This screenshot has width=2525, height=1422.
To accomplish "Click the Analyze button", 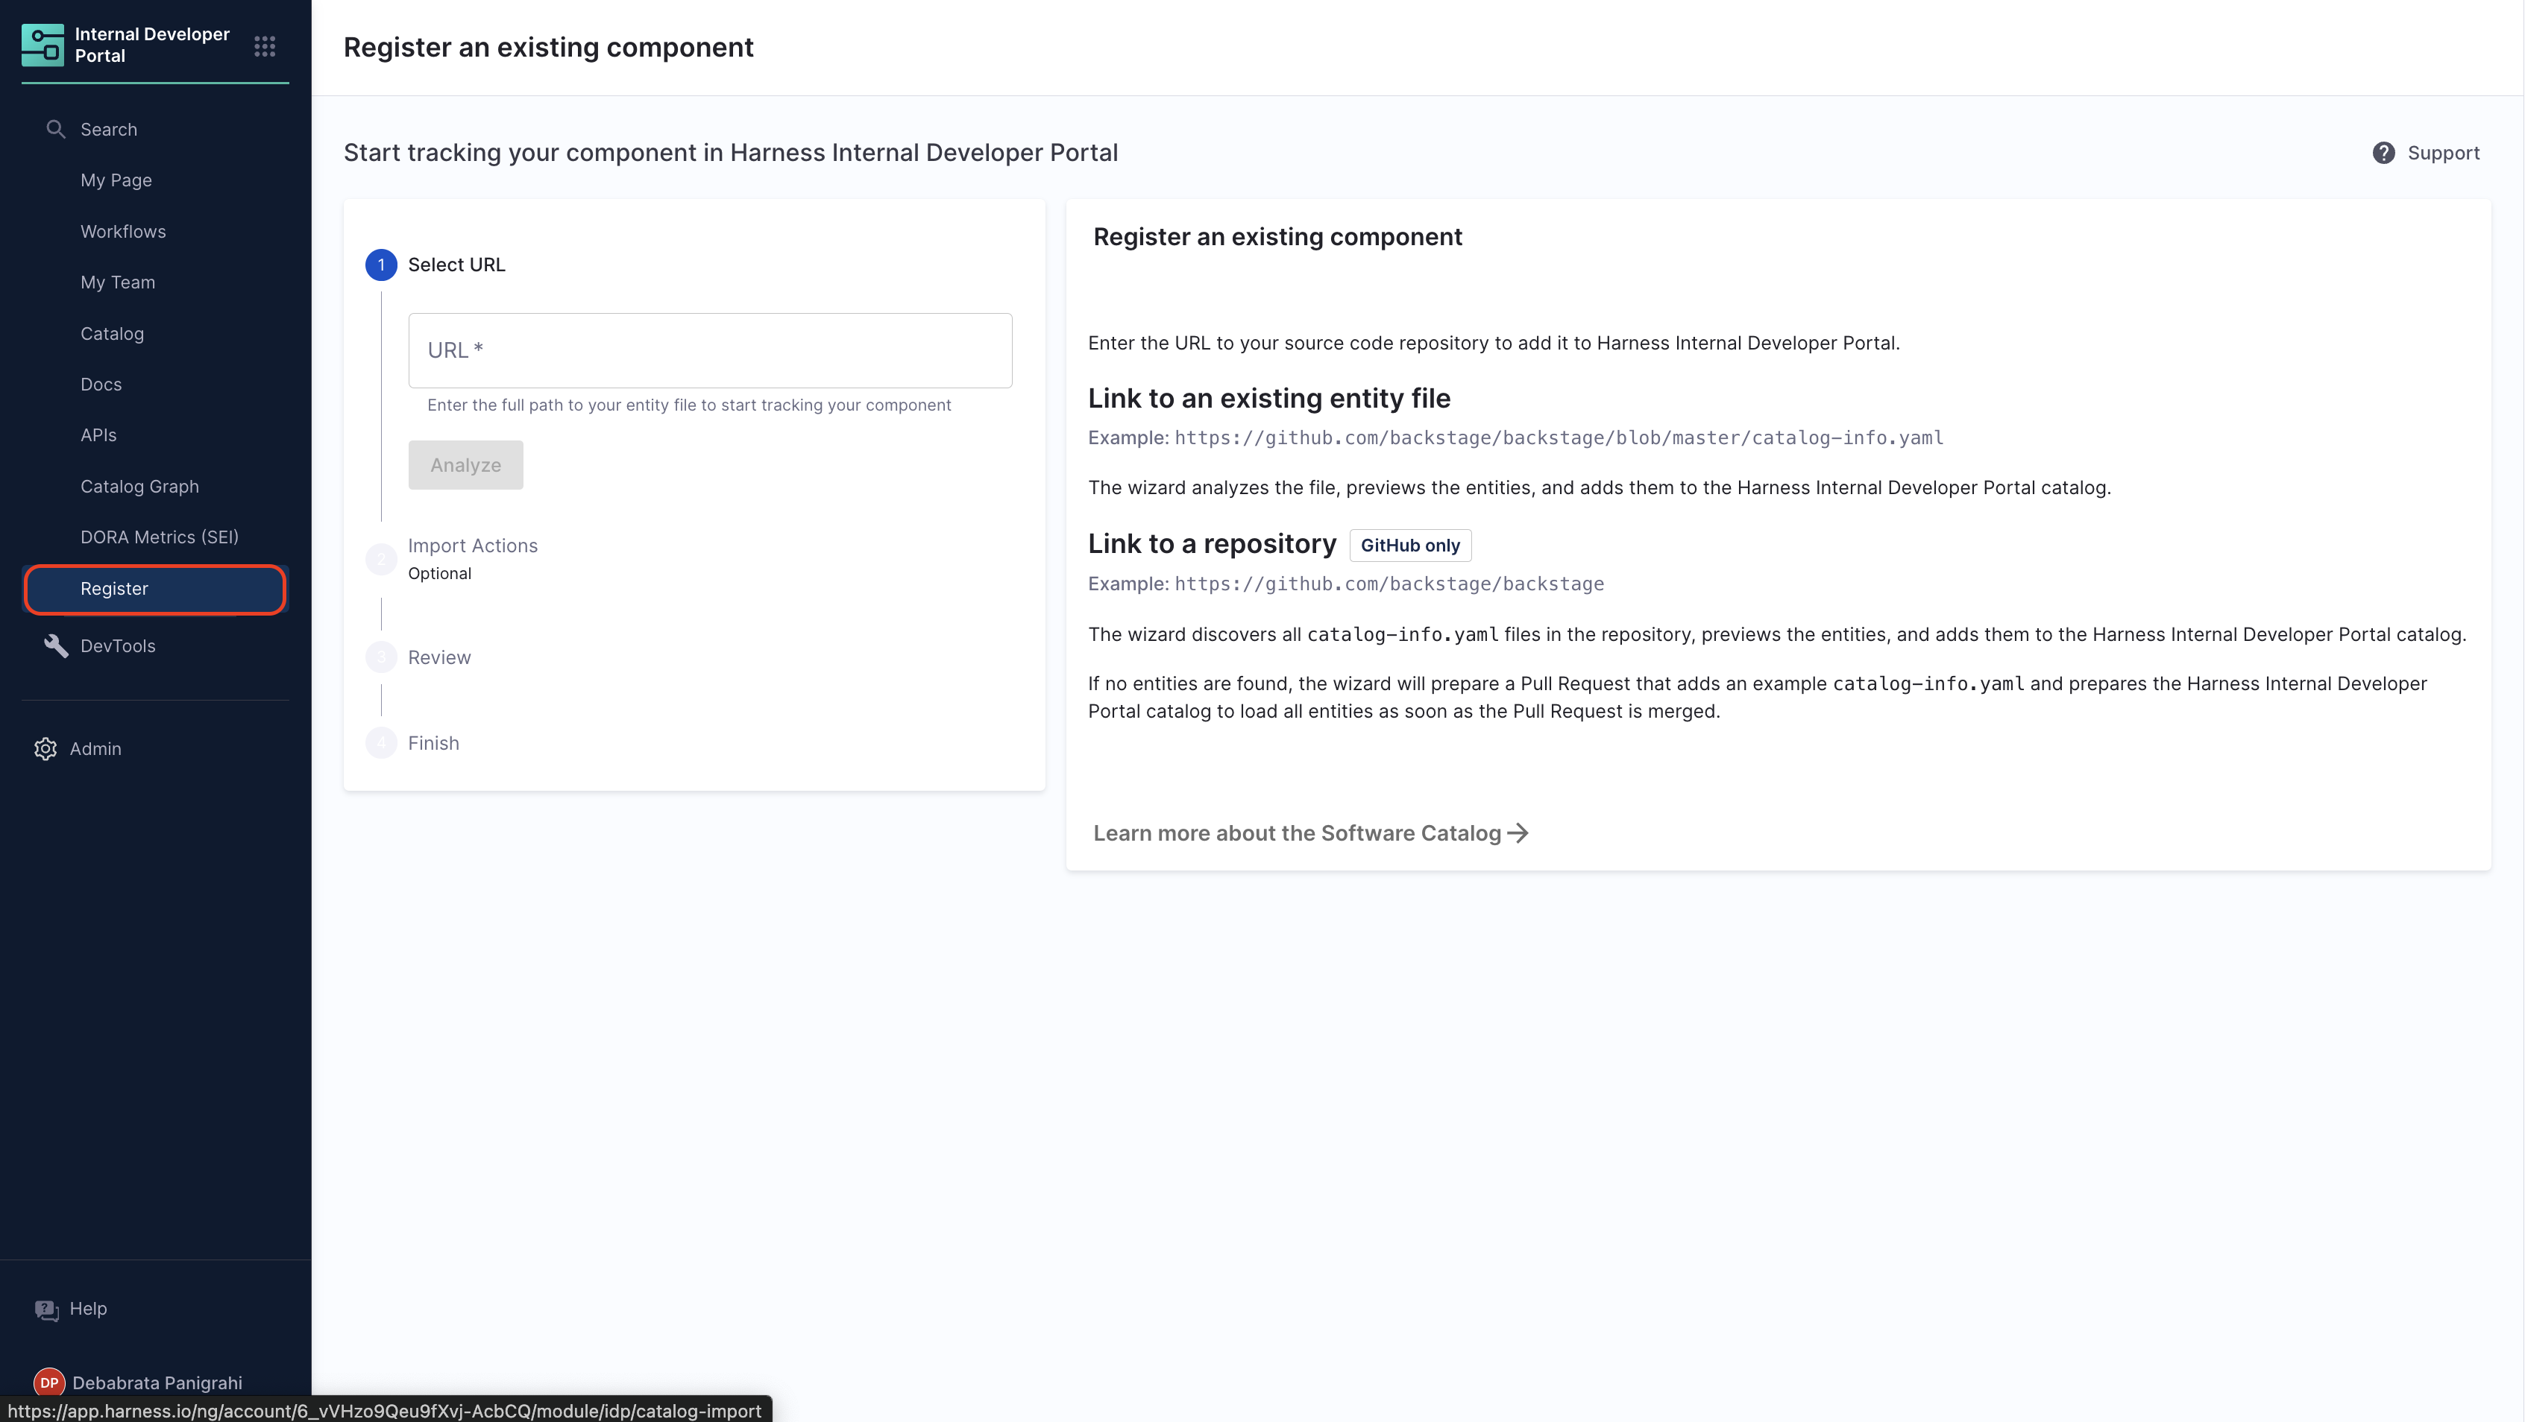I will pos(465,465).
